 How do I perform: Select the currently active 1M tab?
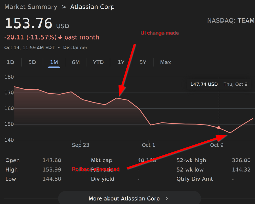point(54,62)
